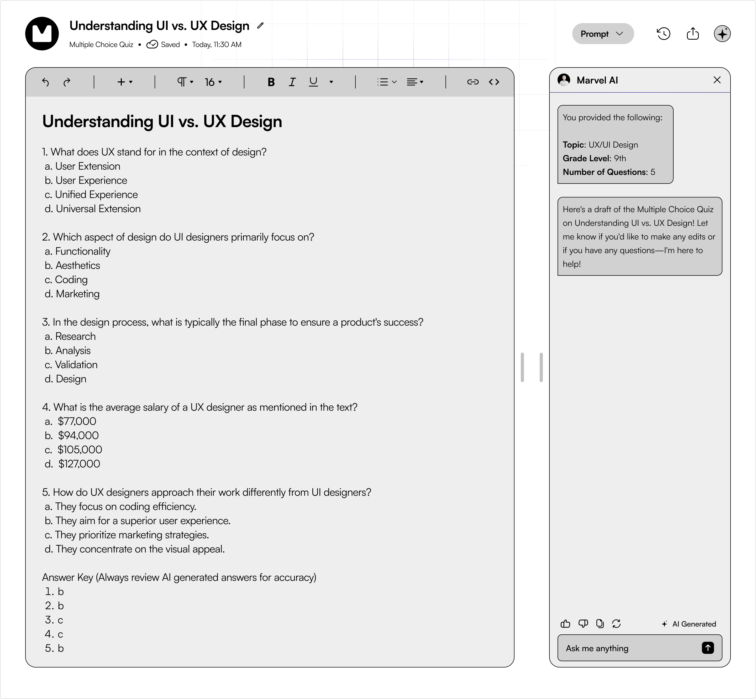Open version history
The image size is (756, 699).
pyautogui.click(x=663, y=34)
